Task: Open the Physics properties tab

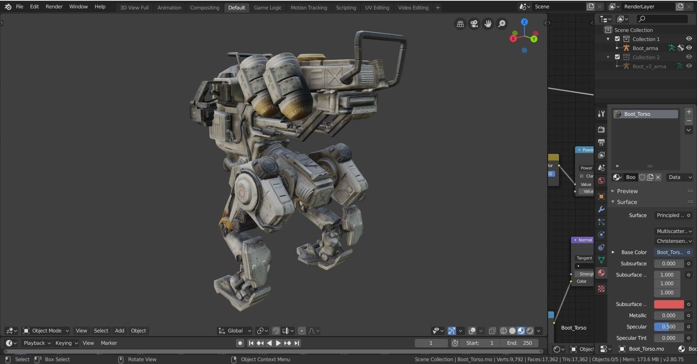Action: pos(601,234)
